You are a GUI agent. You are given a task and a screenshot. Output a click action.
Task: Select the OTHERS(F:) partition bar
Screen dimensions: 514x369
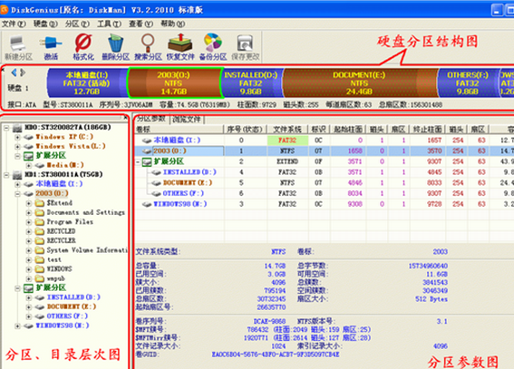(x=468, y=83)
